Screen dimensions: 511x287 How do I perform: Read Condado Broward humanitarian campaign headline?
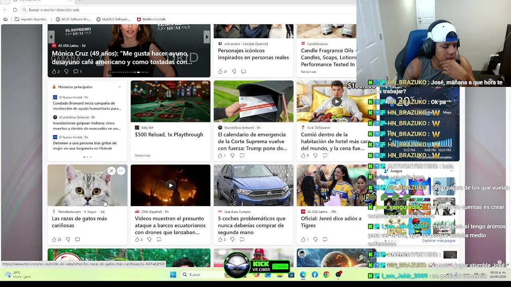(x=87, y=106)
